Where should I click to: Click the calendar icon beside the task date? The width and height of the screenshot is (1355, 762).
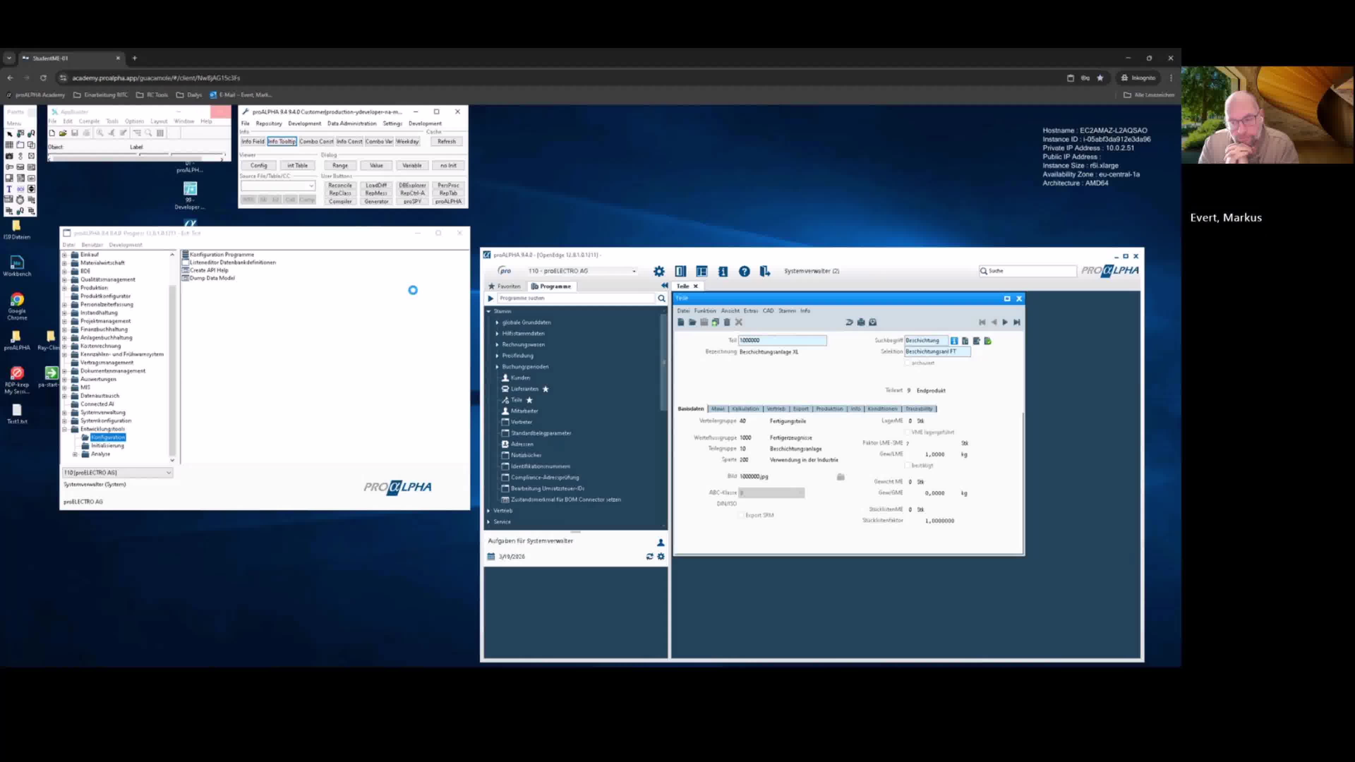point(491,556)
